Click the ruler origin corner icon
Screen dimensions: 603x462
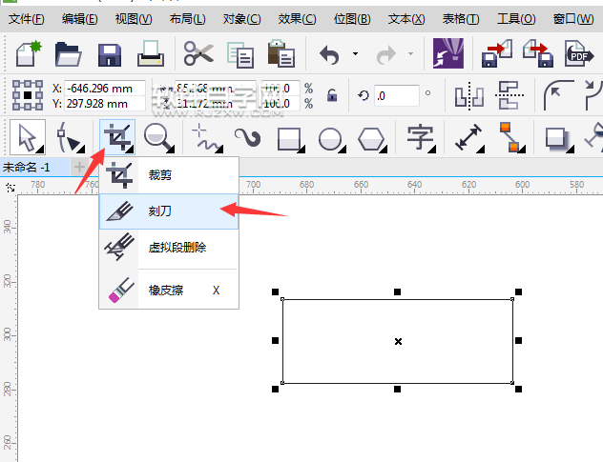point(10,188)
